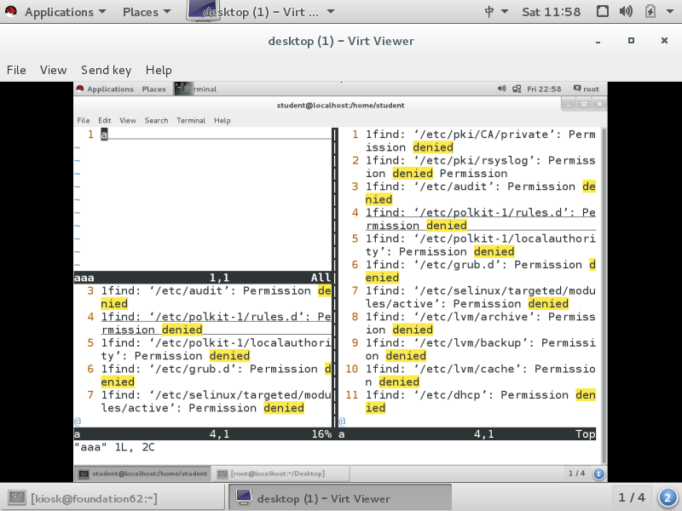Switch to kiosk@foundation62:~ terminal in host taskbar
Viewport: 682px width, 511px height.
pos(114,498)
